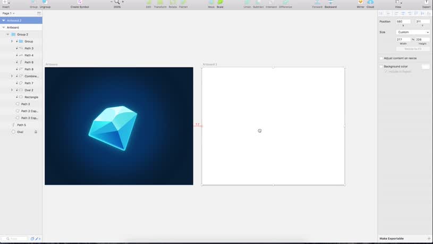The height and width of the screenshot is (244, 433).
Task: Zoom in with the plus button
Action: (123, 2)
